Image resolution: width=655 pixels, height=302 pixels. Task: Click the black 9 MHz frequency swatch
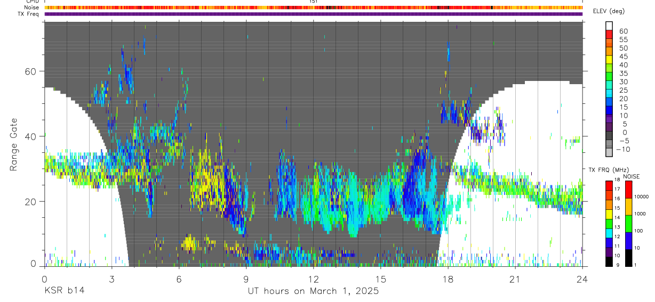pyautogui.click(x=609, y=262)
